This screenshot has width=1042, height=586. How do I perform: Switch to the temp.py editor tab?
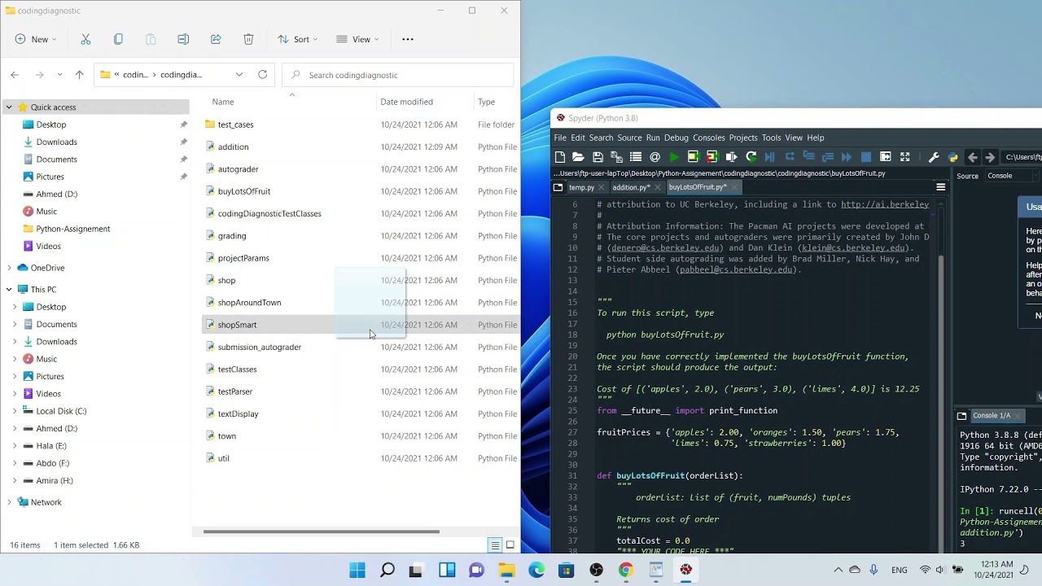[581, 187]
